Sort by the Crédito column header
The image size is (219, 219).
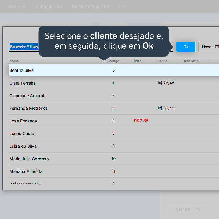click(162, 61)
